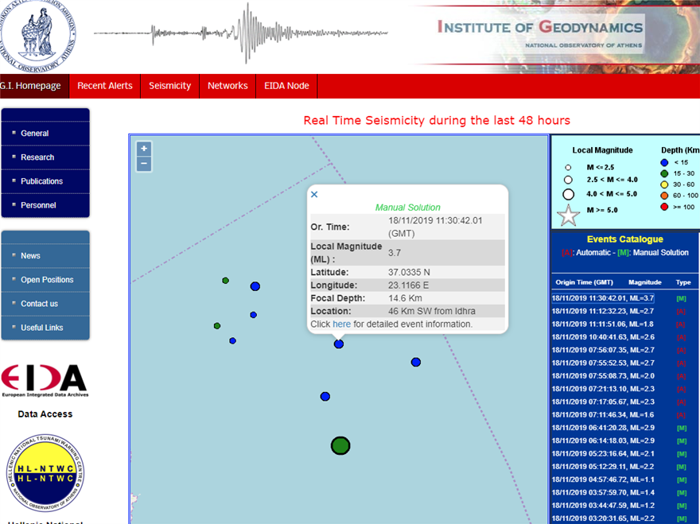Expand the Publications sidebar item
Image resolution: width=700 pixels, height=524 pixels.
point(41,181)
